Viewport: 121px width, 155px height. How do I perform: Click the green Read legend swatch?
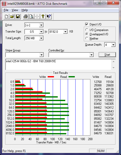[72, 77]
